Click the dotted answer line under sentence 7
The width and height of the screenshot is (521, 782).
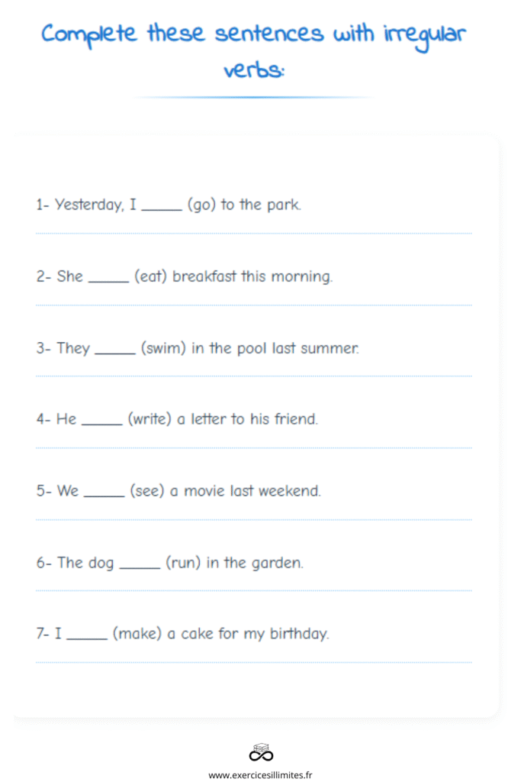pyautogui.click(x=253, y=662)
